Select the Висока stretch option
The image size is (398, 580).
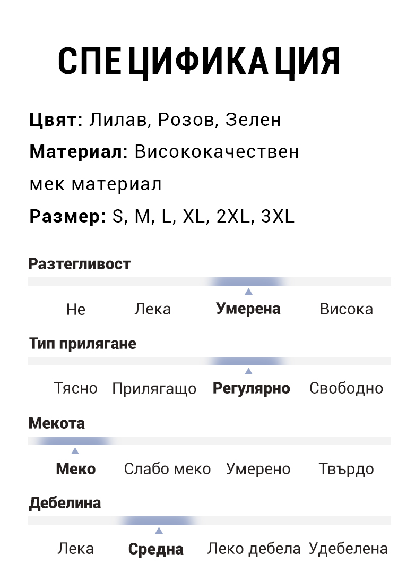[347, 309]
